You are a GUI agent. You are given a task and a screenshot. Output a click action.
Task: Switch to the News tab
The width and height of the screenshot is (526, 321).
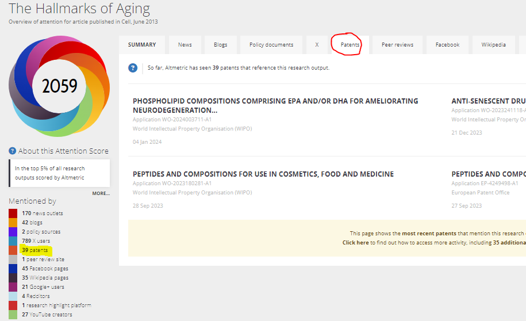click(x=185, y=45)
